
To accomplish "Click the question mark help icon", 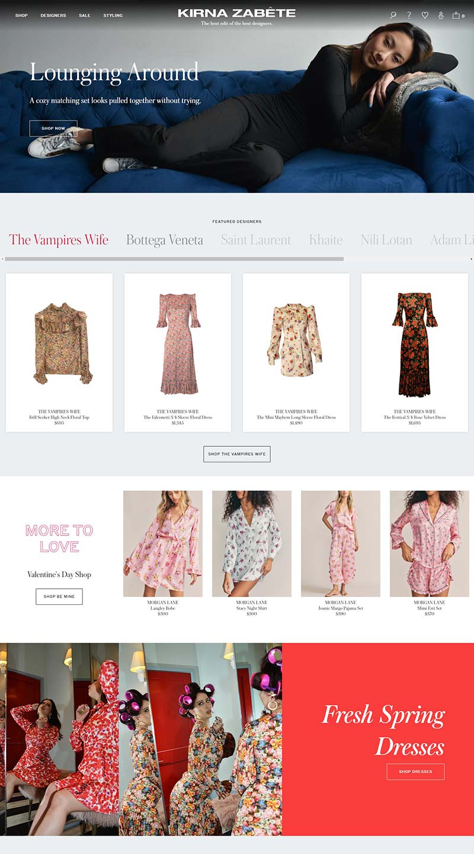I will [409, 15].
